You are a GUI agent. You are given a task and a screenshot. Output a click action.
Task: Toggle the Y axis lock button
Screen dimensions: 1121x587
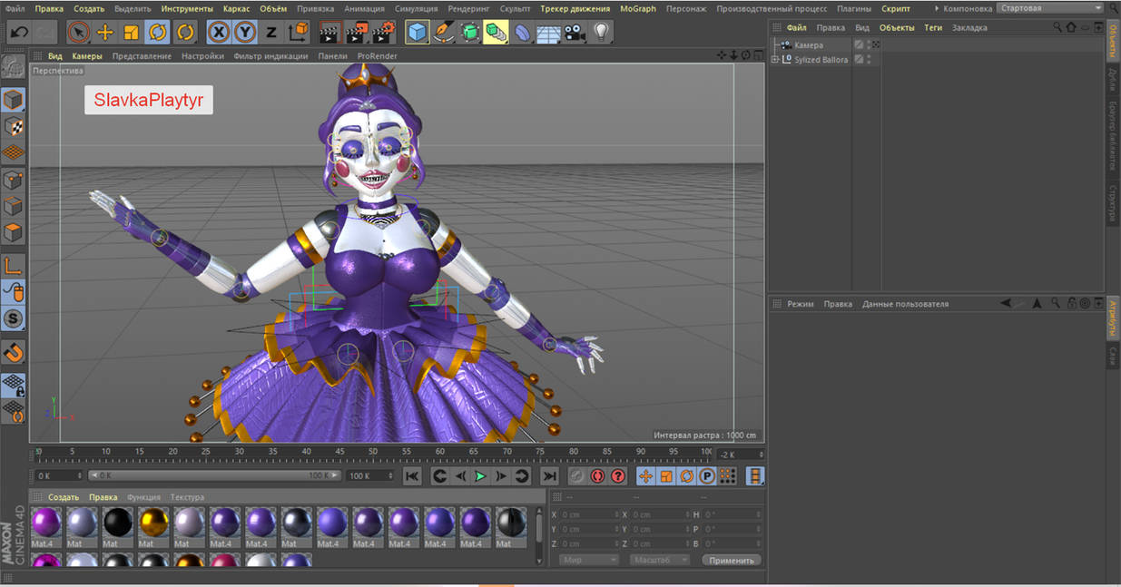245,31
